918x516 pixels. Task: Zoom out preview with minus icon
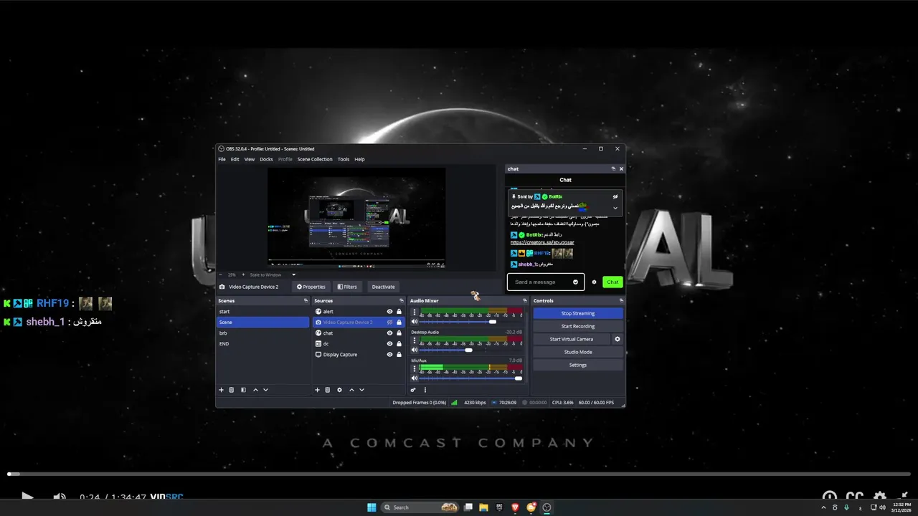tap(221, 274)
